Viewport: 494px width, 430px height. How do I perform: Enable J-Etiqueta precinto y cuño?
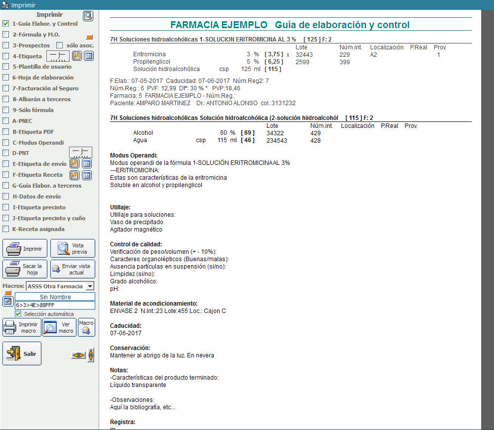point(5,218)
